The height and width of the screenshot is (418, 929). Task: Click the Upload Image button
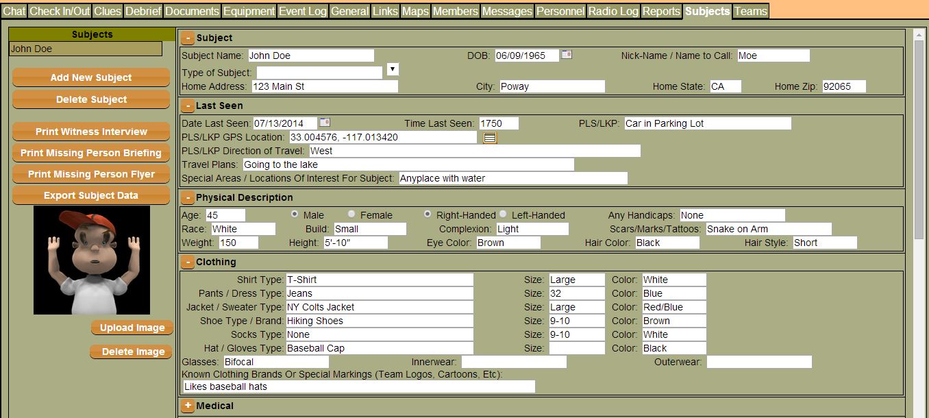pyautogui.click(x=132, y=328)
